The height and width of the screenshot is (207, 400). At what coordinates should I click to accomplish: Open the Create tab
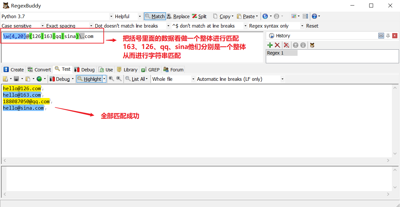[14, 69]
